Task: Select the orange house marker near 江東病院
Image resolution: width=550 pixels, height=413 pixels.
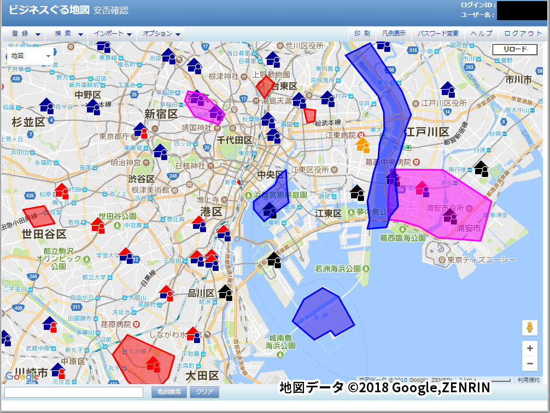Action: tap(362, 145)
